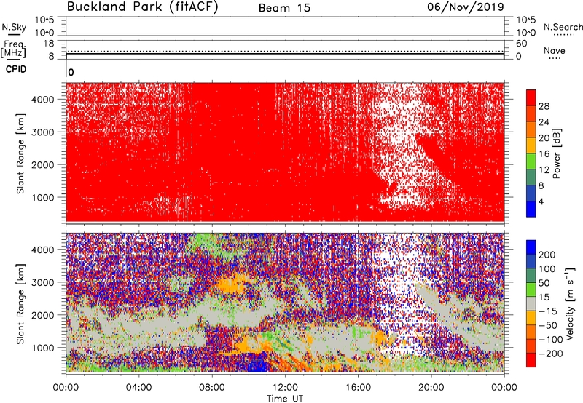
Task: Click the '08:00' time axis tick
Action: 212,388
